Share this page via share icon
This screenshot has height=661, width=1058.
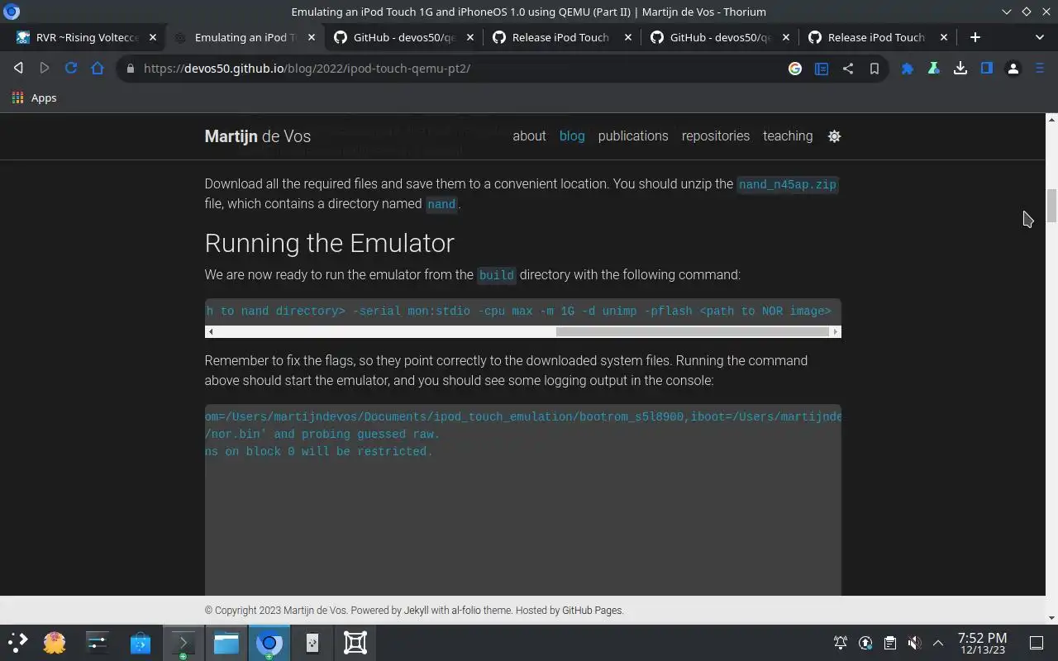pyautogui.click(x=848, y=69)
